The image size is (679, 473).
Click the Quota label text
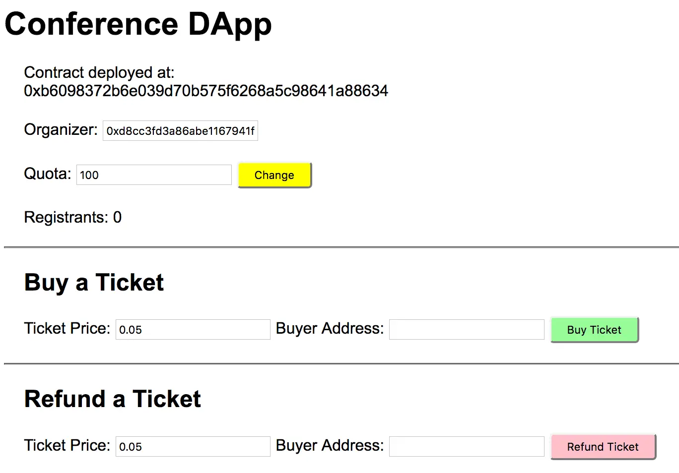coord(48,174)
